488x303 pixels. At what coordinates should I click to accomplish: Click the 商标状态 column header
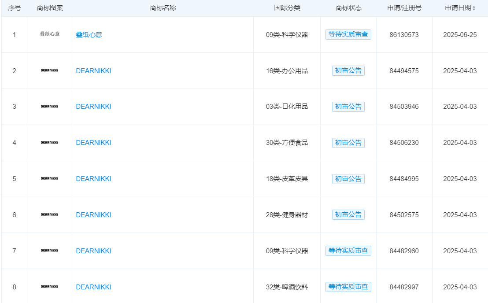pyautogui.click(x=348, y=8)
